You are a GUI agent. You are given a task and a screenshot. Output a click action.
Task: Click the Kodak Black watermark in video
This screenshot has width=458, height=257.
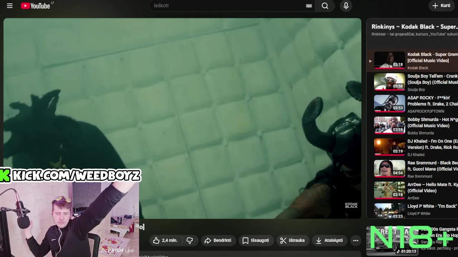tap(351, 205)
